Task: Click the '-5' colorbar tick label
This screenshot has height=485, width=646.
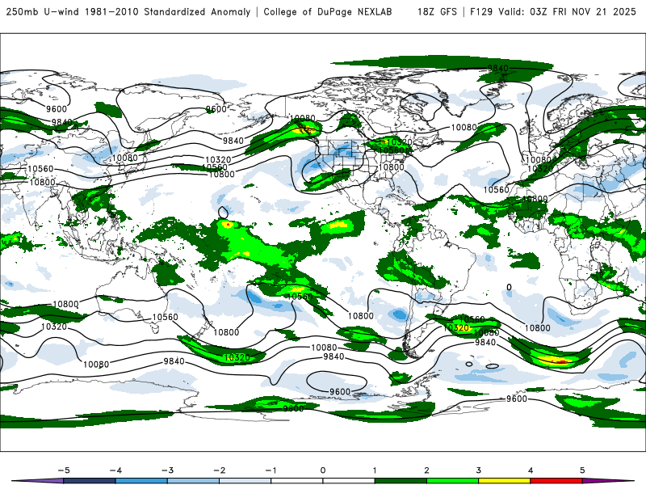Action: pos(64,470)
